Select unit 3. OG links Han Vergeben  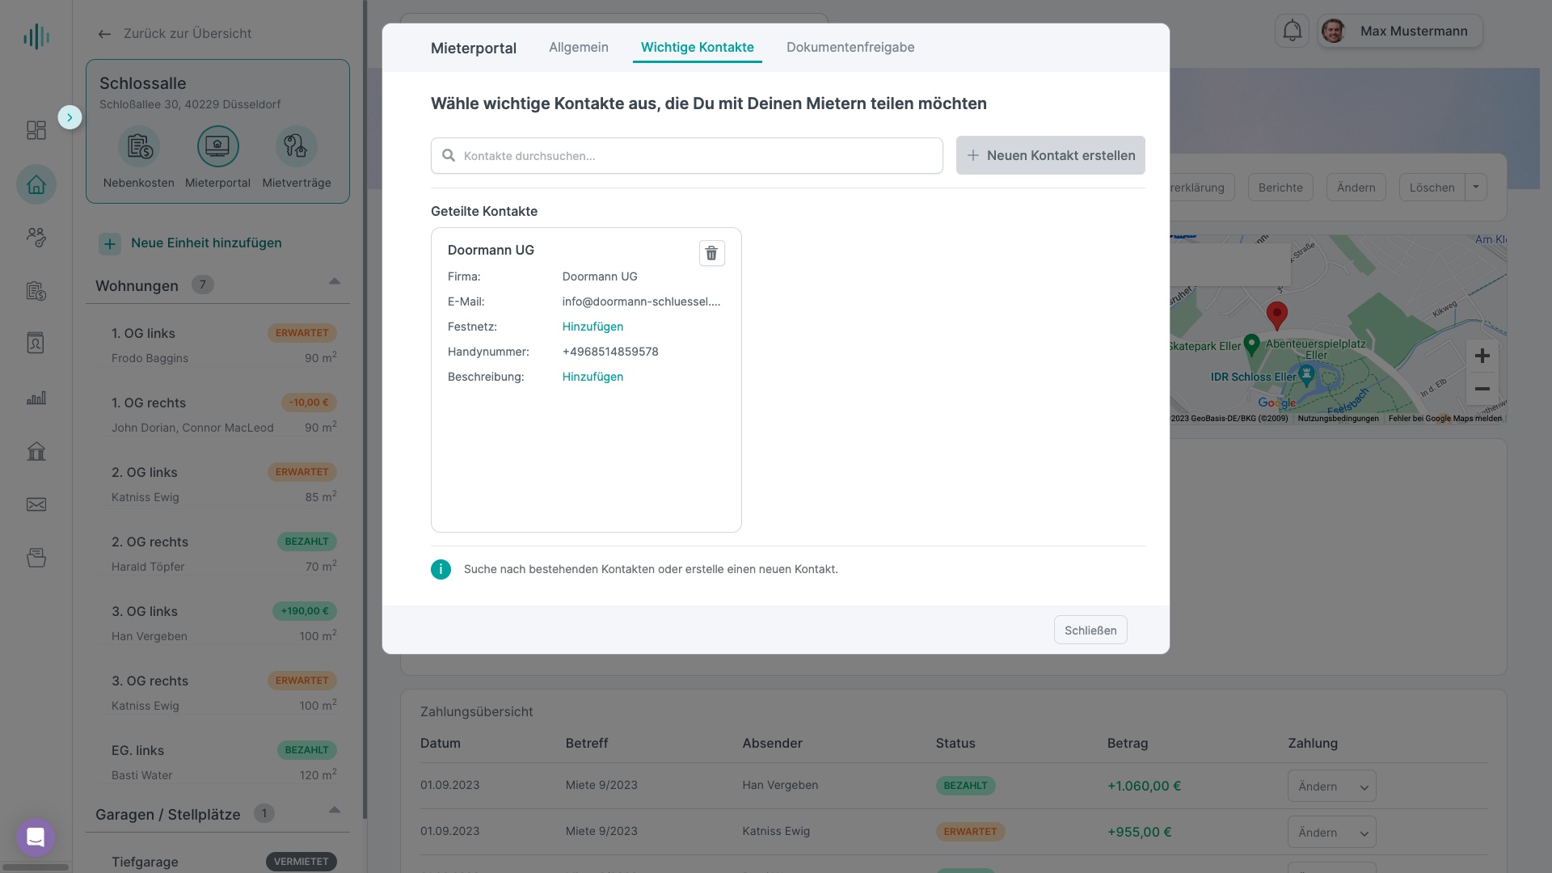224,623
